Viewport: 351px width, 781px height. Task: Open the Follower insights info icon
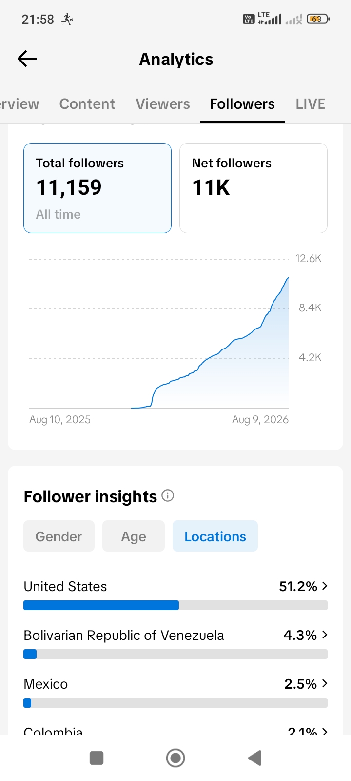(168, 496)
